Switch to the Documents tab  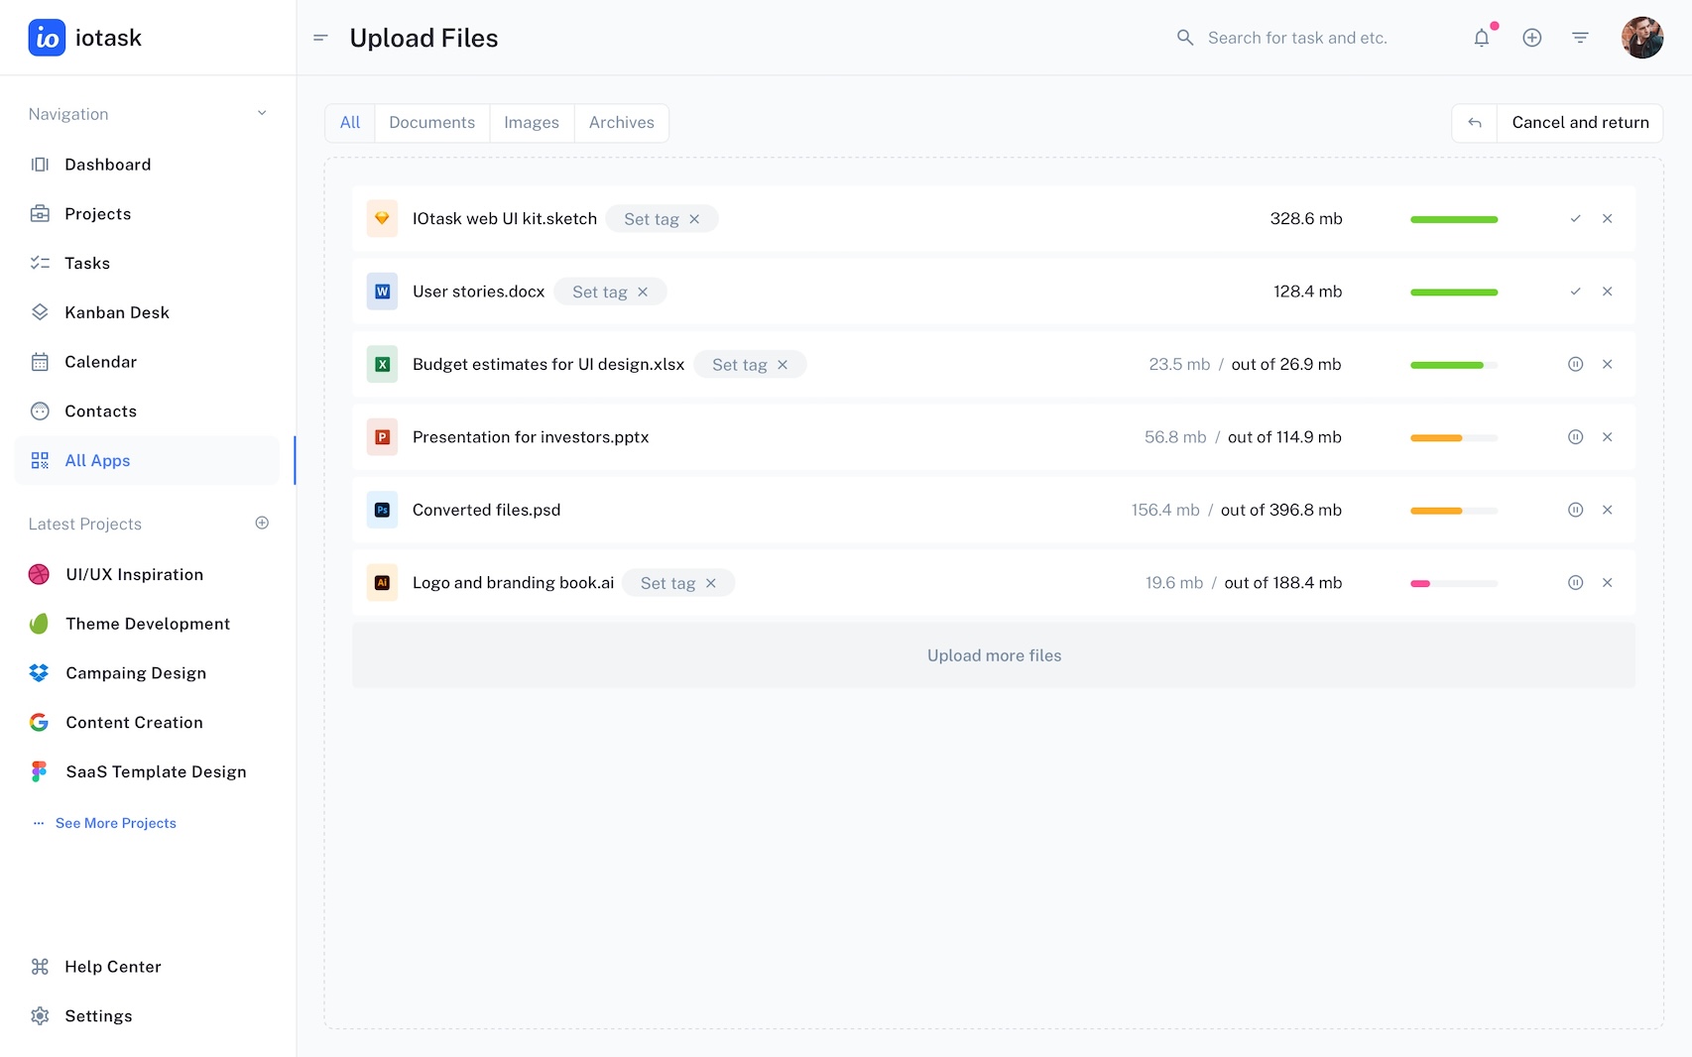tap(431, 123)
